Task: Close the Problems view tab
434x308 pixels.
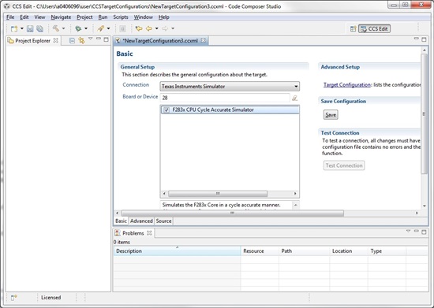Action: [149, 233]
